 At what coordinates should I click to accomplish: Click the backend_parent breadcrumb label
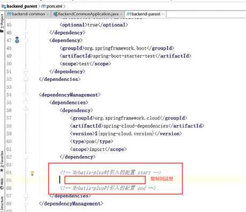(22, 6)
